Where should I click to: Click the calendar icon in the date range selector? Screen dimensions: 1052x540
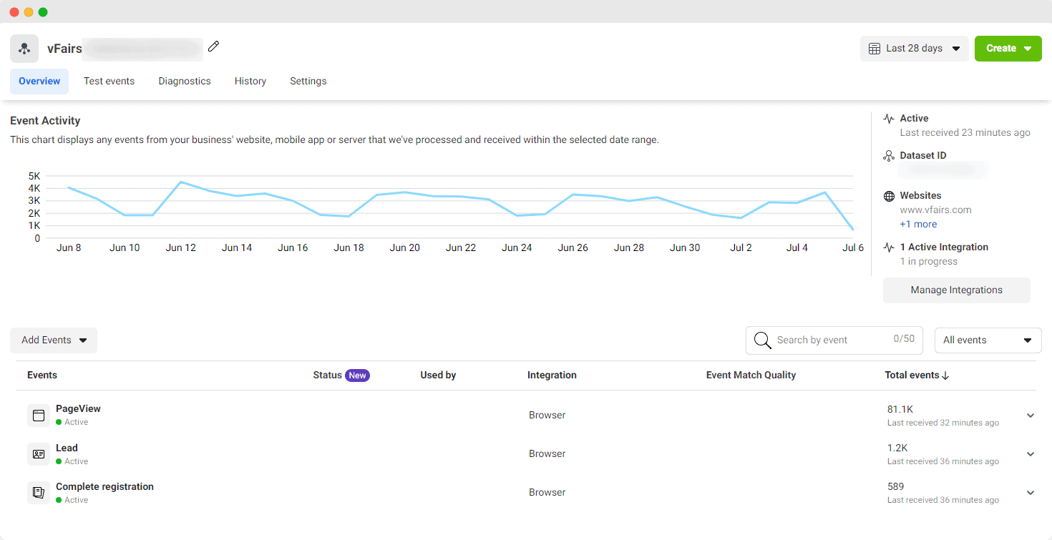(874, 48)
